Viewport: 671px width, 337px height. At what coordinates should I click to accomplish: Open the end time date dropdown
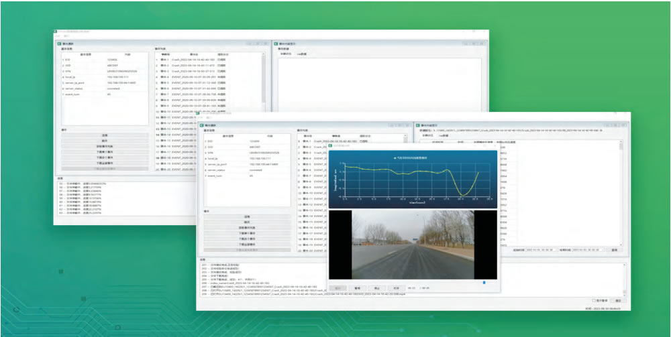604,250
